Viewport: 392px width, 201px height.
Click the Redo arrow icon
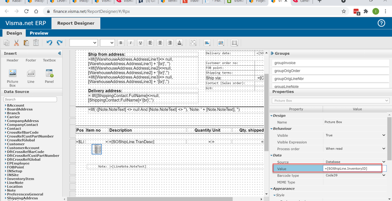(x=59, y=43)
